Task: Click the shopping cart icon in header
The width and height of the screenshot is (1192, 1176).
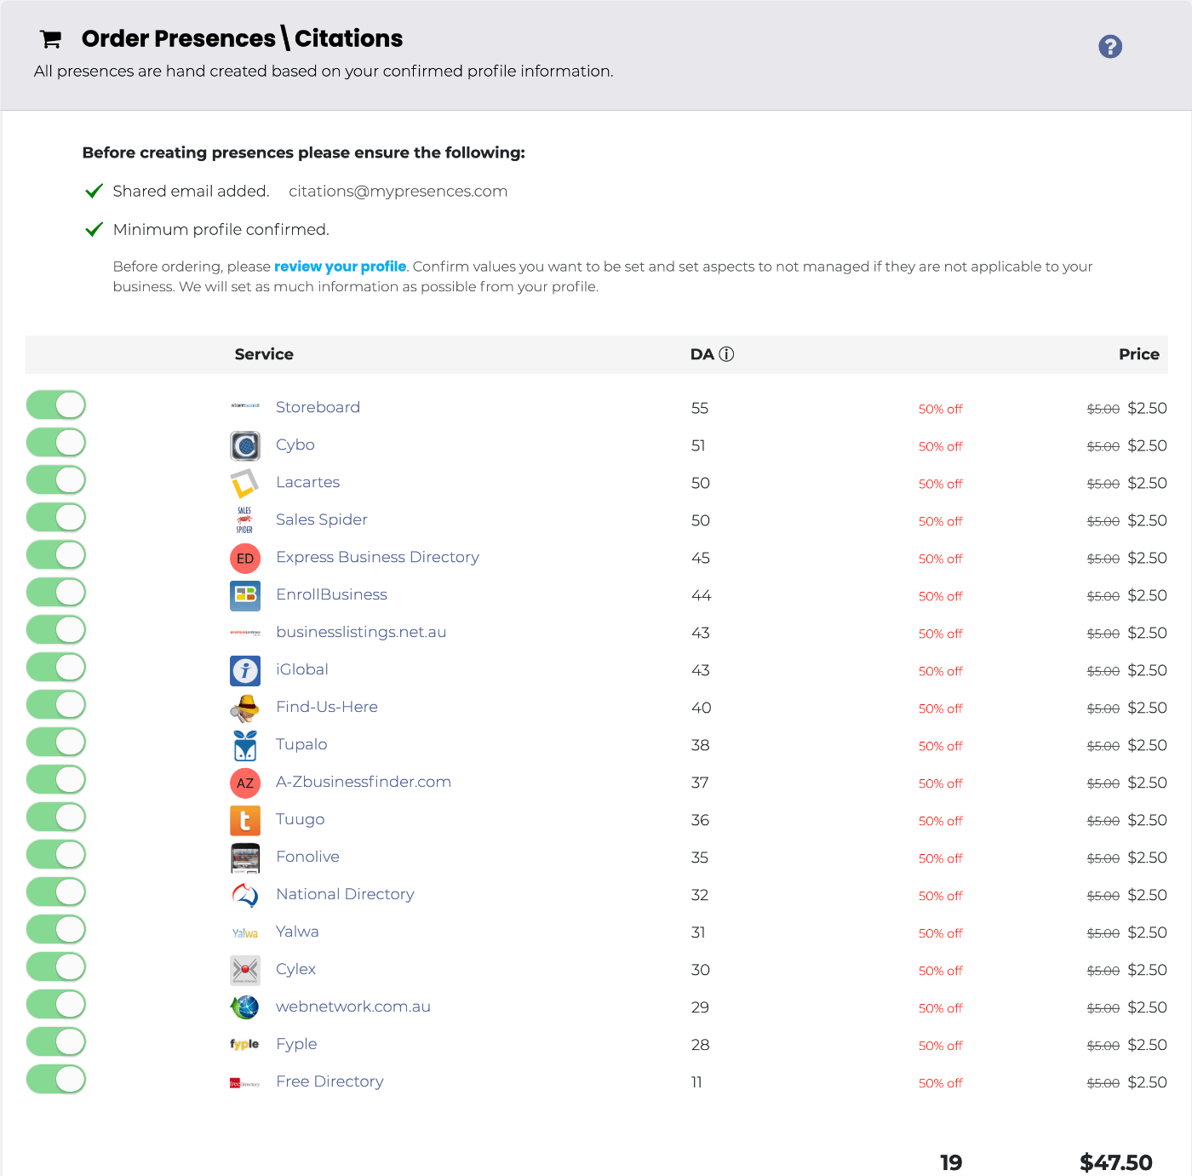Action: click(x=51, y=39)
